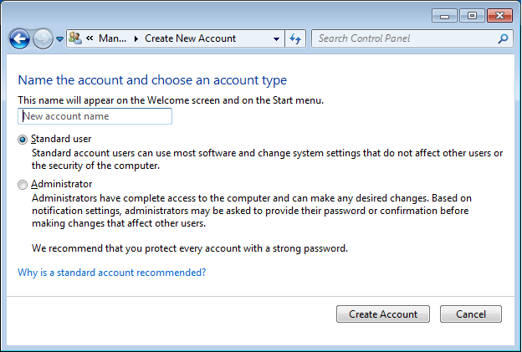Open the recent pages dropdown arrow
The image size is (522, 352).
(x=59, y=39)
